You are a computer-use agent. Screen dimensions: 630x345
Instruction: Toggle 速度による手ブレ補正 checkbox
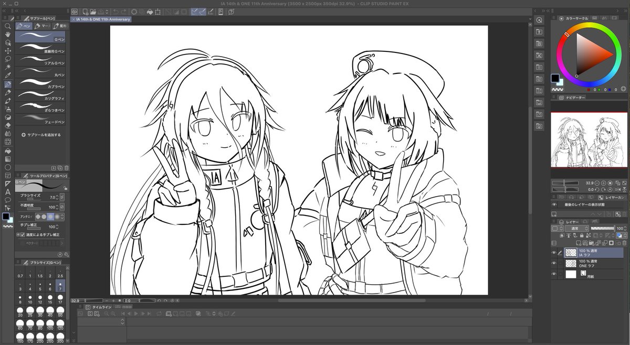22,234
